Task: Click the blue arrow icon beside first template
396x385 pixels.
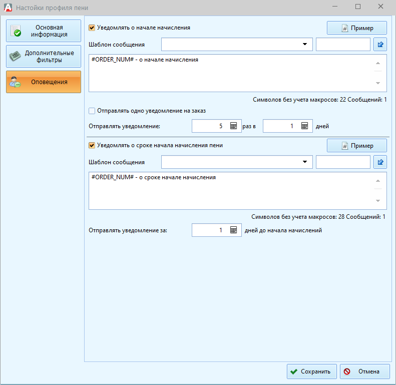Action: [x=380, y=45]
